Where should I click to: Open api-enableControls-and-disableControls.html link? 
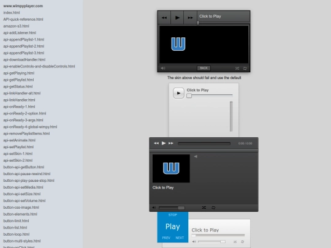pyautogui.click(x=39, y=66)
